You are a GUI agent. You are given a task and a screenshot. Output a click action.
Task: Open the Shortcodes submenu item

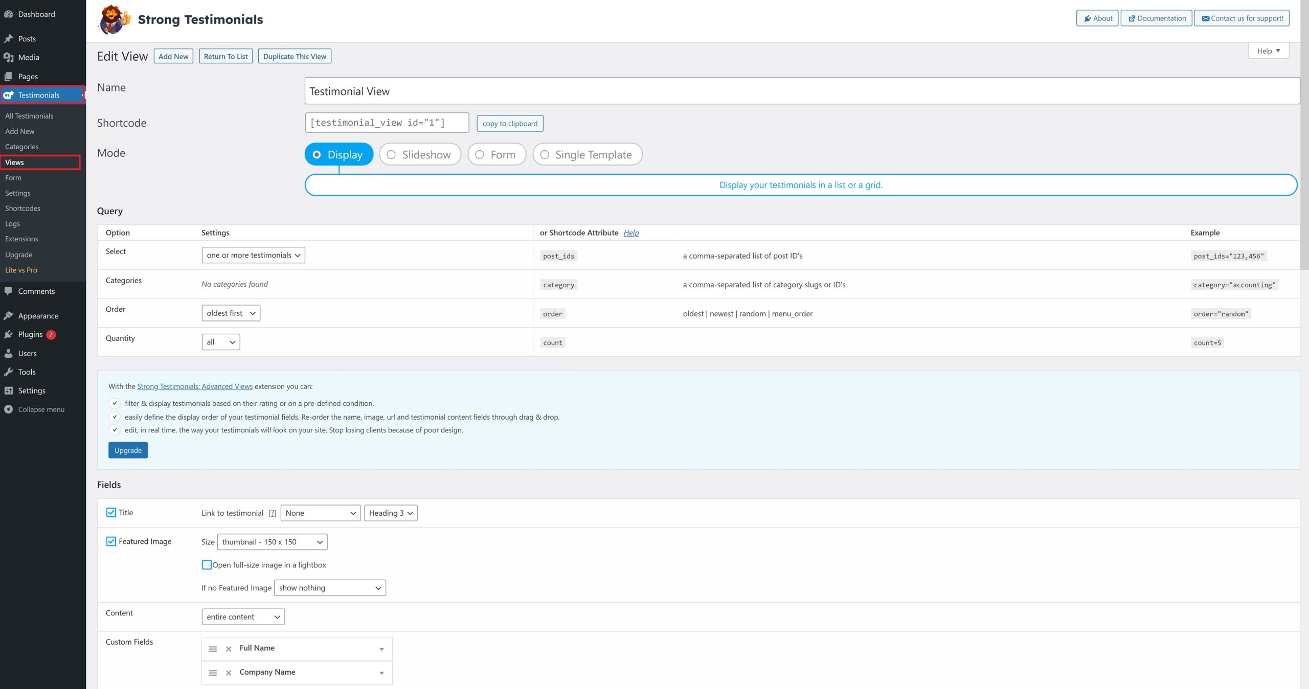click(22, 209)
